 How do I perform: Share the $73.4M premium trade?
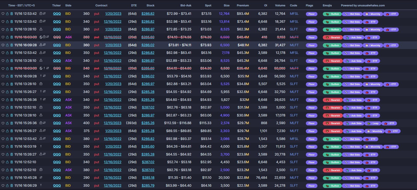[7, 22]
